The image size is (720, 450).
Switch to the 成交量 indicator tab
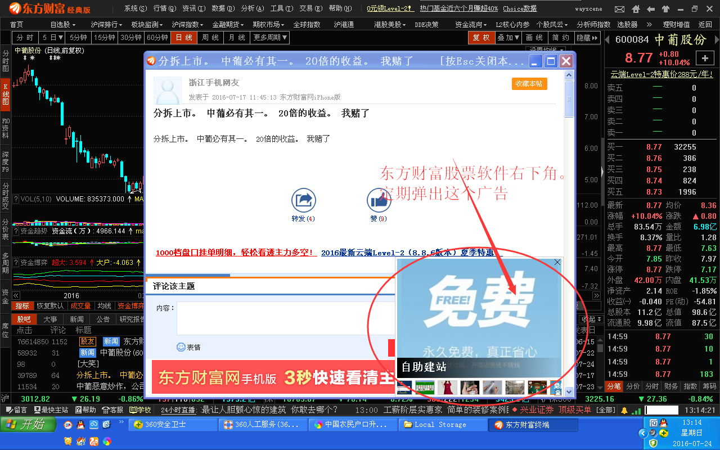point(80,305)
